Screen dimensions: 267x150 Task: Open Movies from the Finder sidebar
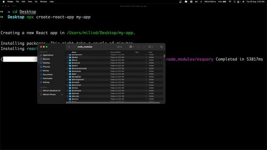point(45,70)
